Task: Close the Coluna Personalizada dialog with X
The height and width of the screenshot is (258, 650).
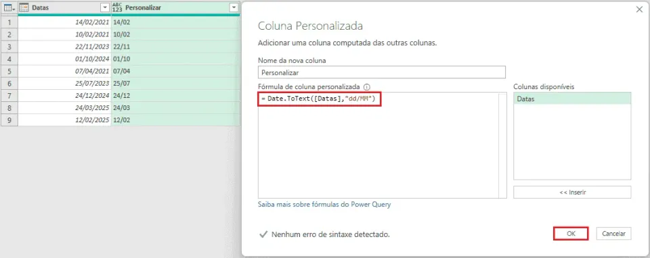Action: click(x=639, y=9)
